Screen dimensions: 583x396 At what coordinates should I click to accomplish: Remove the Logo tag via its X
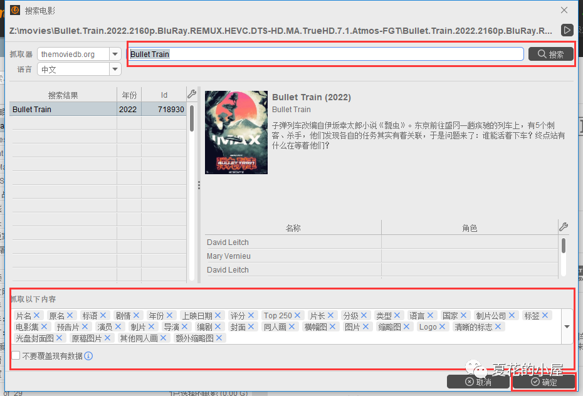(444, 327)
